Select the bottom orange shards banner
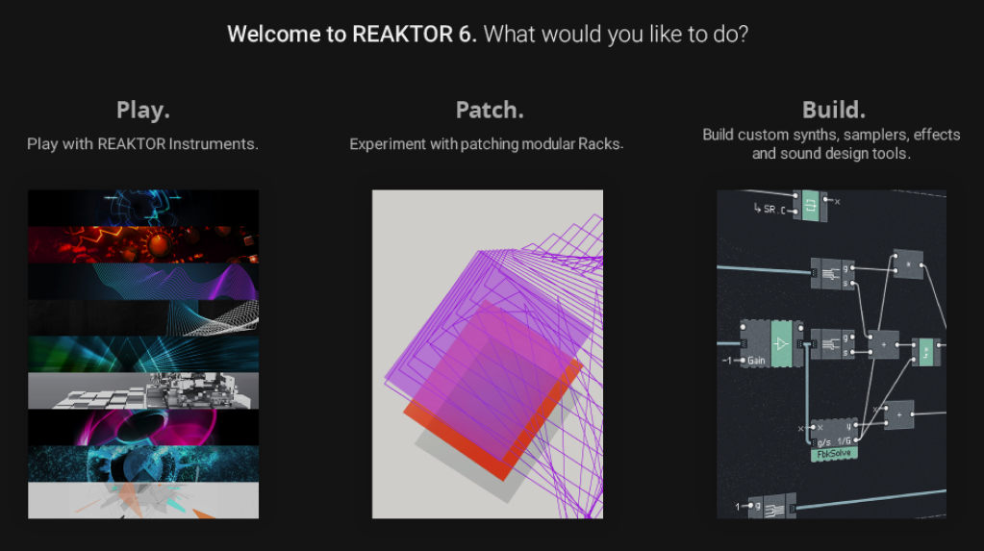 tap(143, 500)
